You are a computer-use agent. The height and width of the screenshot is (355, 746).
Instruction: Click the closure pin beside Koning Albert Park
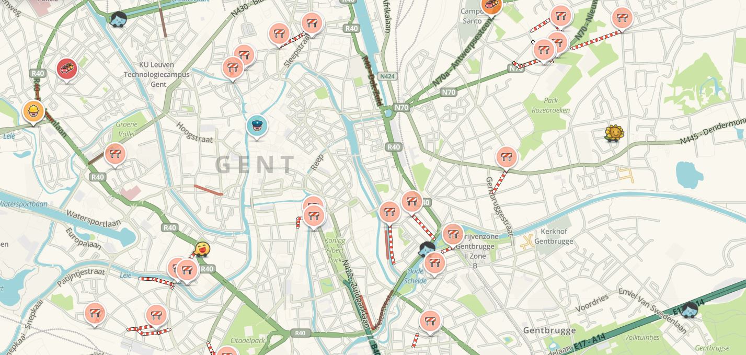click(314, 215)
